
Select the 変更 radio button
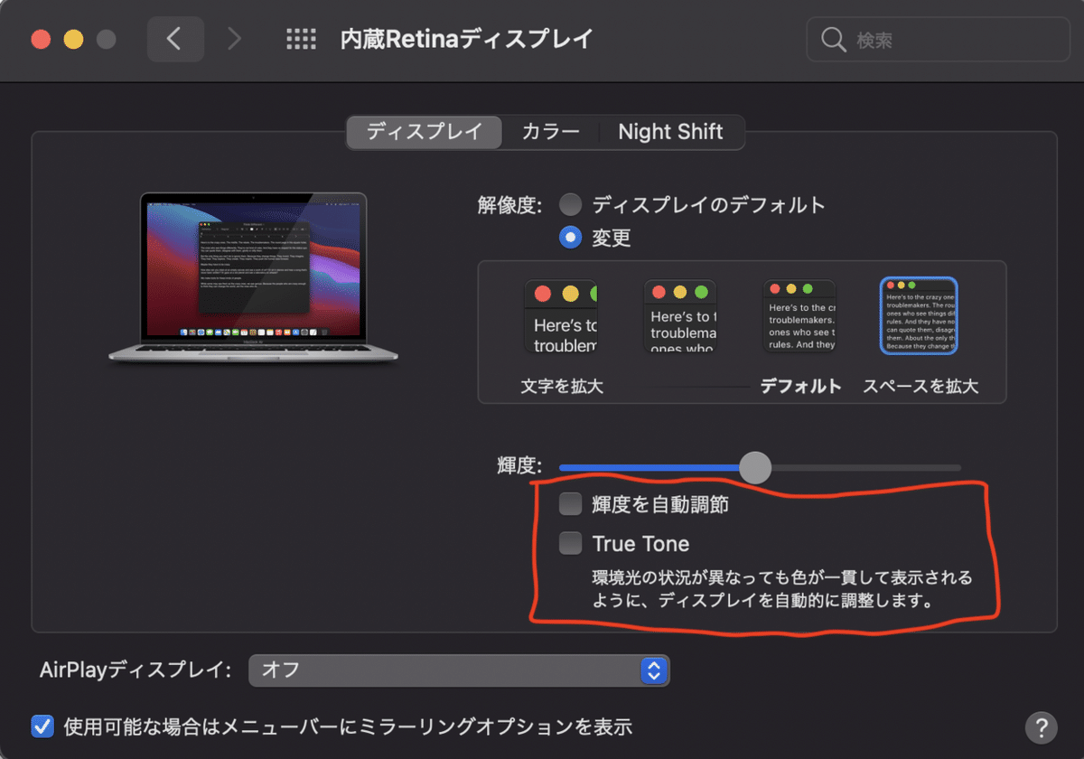coord(570,237)
